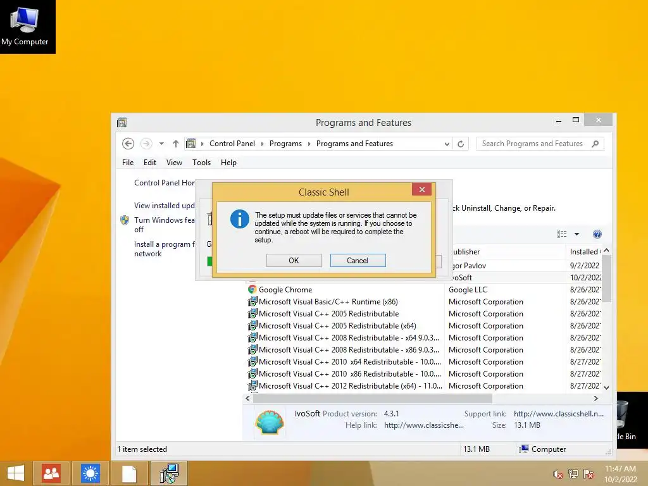Close the Classic Shell dialog with red X
This screenshot has height=486, width=648.
(421, 189)
